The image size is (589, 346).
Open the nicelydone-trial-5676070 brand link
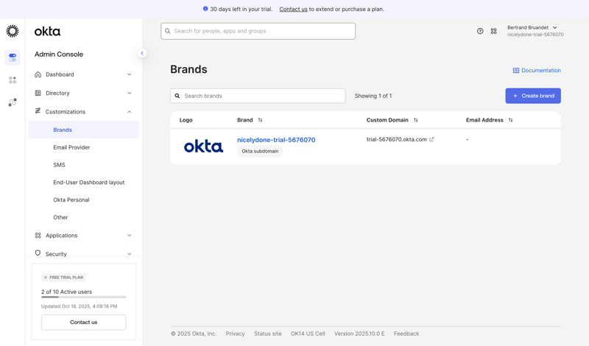coord(276,140)
